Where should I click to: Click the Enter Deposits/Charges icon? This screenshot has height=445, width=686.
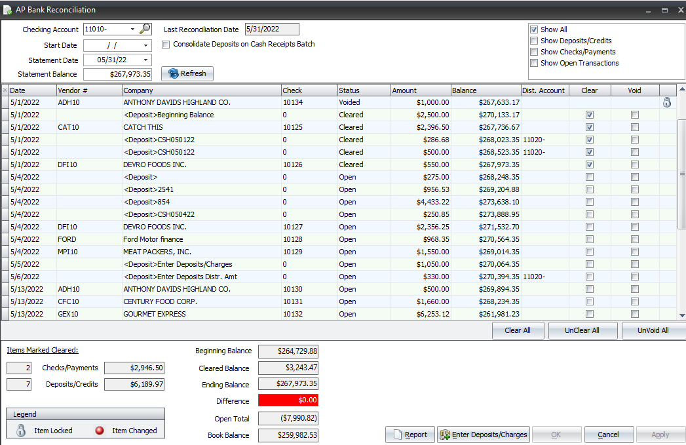coord(446,435)
